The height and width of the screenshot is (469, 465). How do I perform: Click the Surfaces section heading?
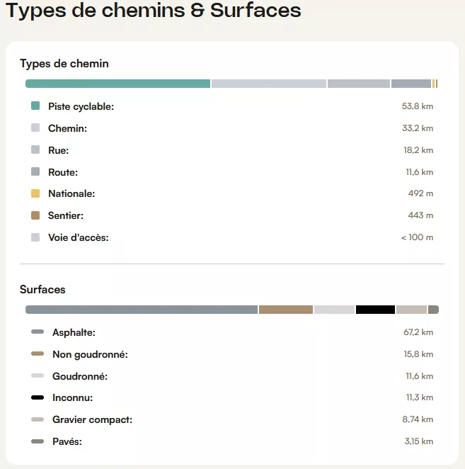pyautogui.click(x=42, y=290)
